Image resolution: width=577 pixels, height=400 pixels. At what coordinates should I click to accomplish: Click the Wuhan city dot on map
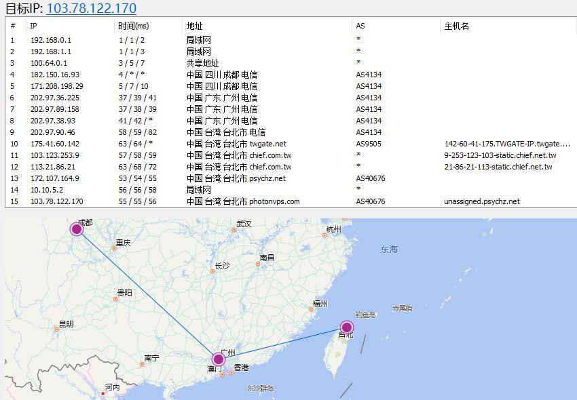coord(234,229)
